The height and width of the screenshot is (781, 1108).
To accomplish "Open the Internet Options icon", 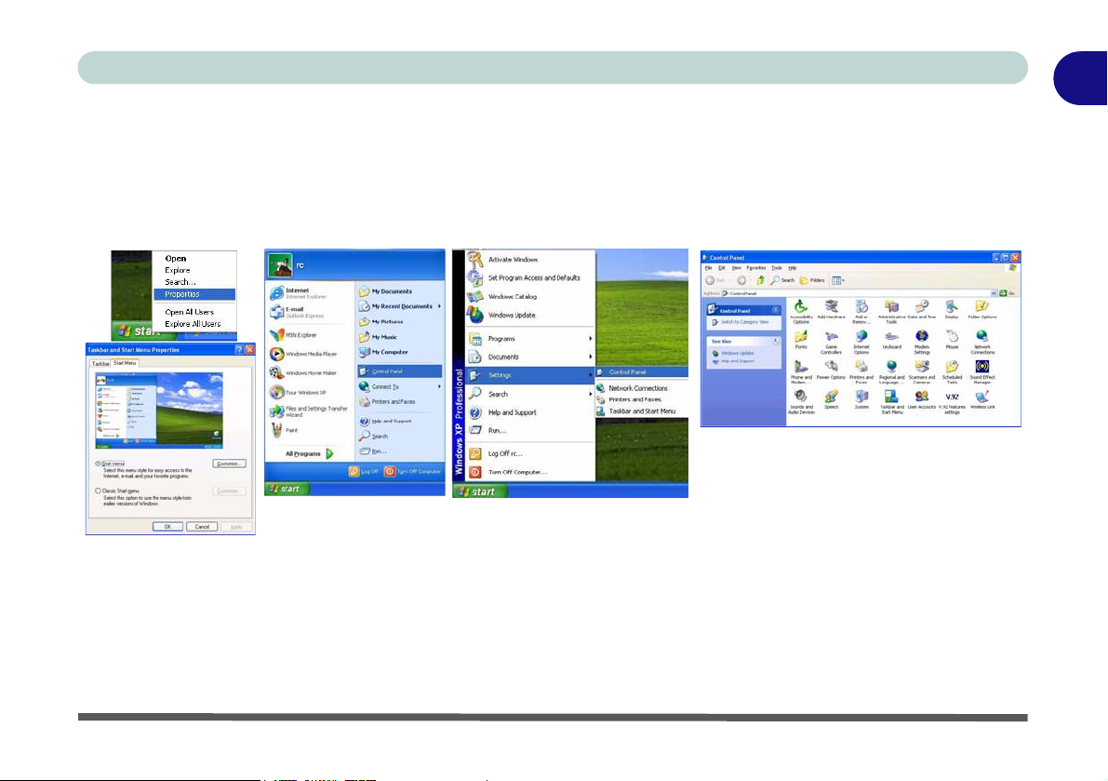I will pyautogui.click(x=861, y=342).
